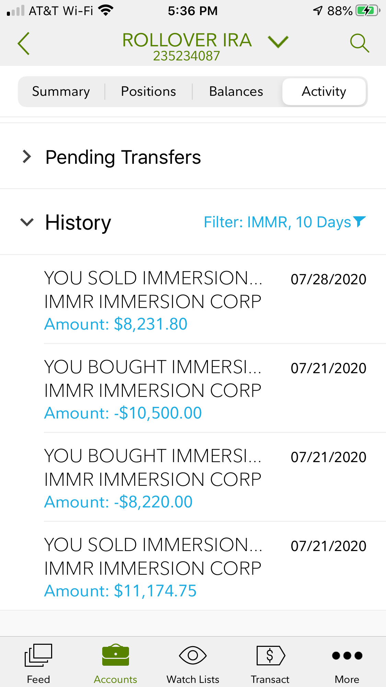
Task: Tap the filter funnel icon
Action: (359, 221)
